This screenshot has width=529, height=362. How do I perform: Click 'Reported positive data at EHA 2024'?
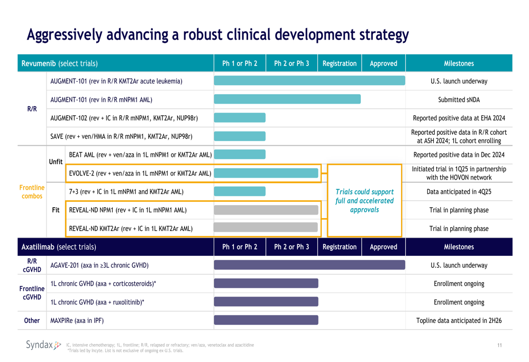coord(459,118)
